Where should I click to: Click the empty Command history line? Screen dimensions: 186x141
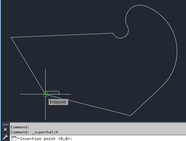pyautogui.click(x=20, y=127)
